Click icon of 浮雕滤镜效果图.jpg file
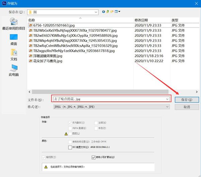 (30, 56)
